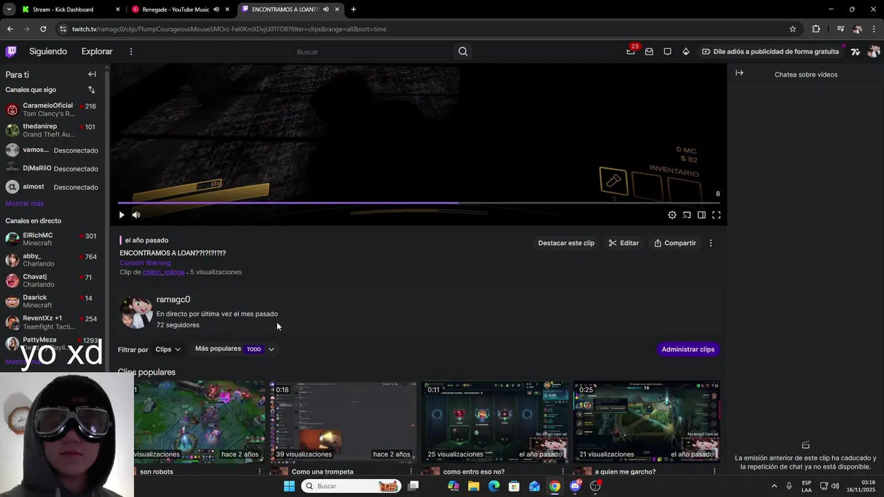Open the Twitch whispers mail icon
Screen dimensions: 884x497
tap(649, 52)
